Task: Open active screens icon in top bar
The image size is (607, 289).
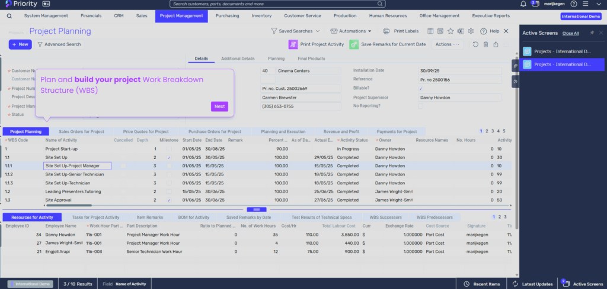Action: click(535, 4)
